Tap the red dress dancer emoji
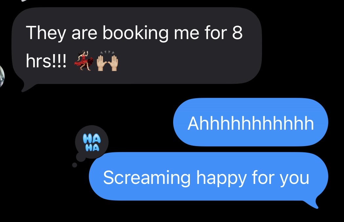344x222 pixels. (84, 60)
